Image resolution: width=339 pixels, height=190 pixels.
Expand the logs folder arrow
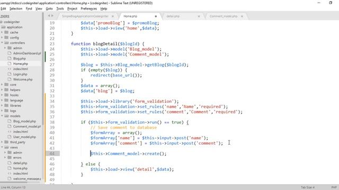pos(2,110)
